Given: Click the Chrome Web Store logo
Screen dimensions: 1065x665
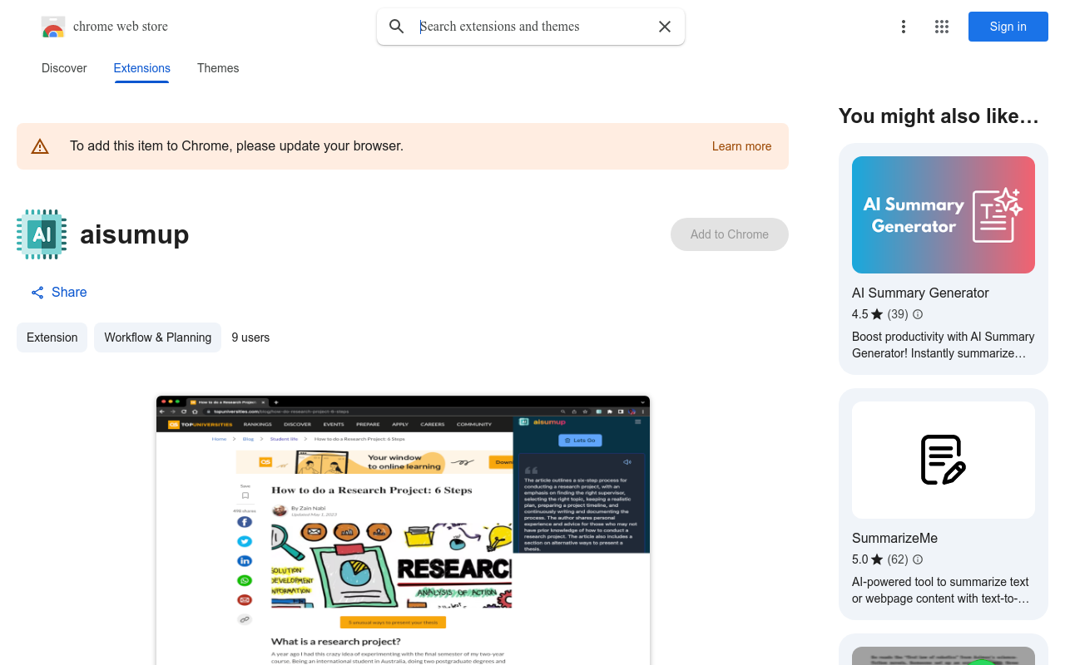Looking at the screenshot, I should coord(53,27).
